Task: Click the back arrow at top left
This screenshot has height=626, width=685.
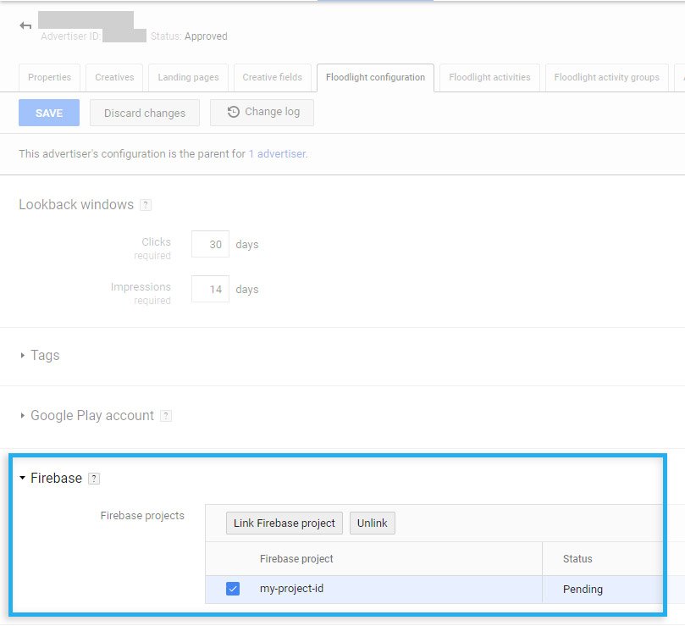Action: coord(25,25)
